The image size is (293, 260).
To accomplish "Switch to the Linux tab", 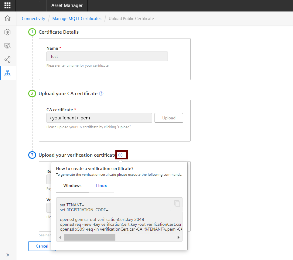I will click(x=101, y=185).
